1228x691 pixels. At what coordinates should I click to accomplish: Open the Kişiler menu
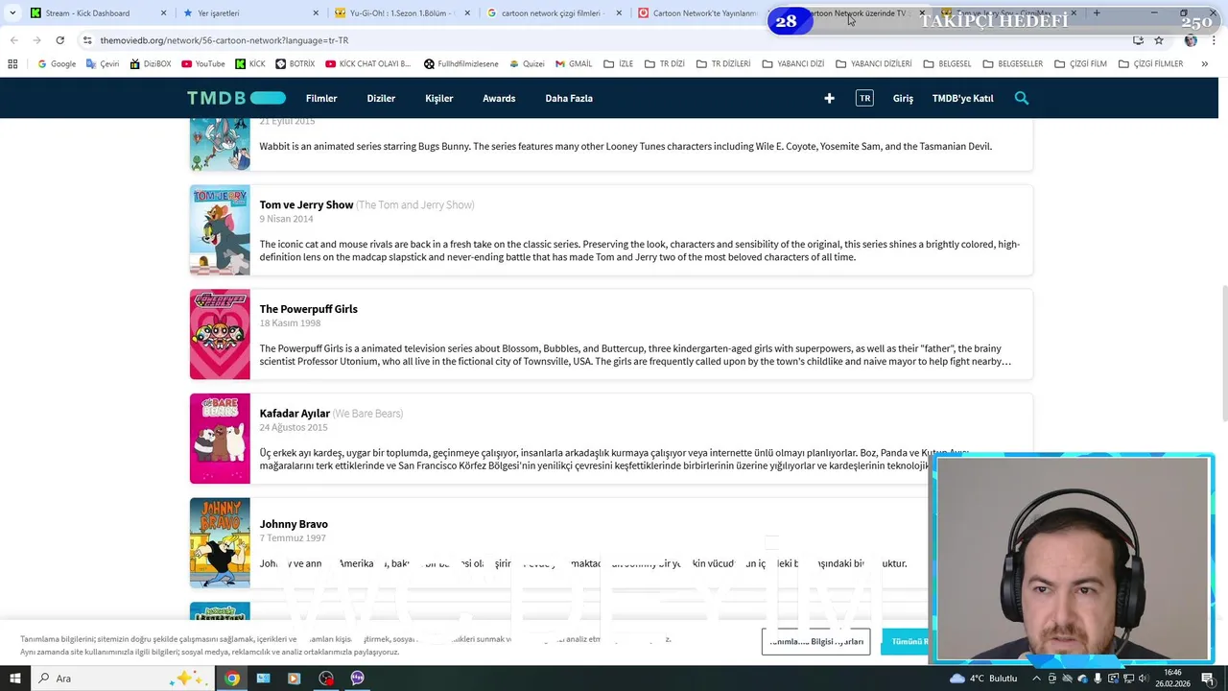tap(439, 98)
